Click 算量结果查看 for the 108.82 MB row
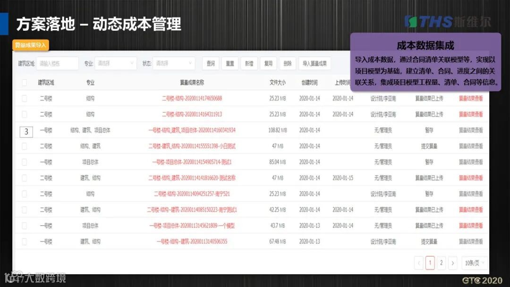Image resolution: width=510 pixels, height=287 pixels. click(x=471, y=130)
